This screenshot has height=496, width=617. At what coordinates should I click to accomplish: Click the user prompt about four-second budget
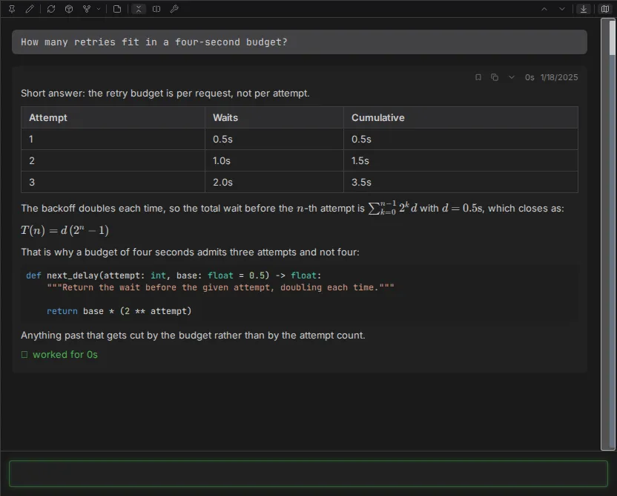pos(300,42)
